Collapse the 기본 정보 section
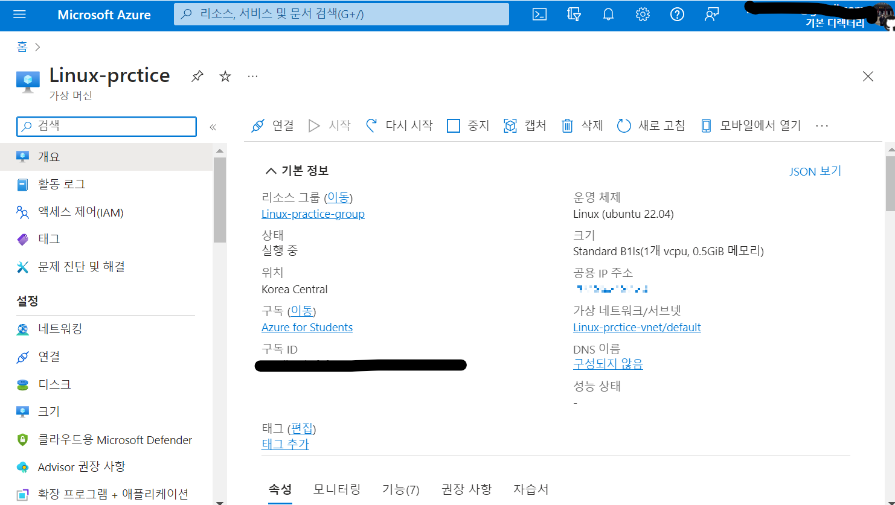This screenshot has width=895, height=505. (297, 171)
